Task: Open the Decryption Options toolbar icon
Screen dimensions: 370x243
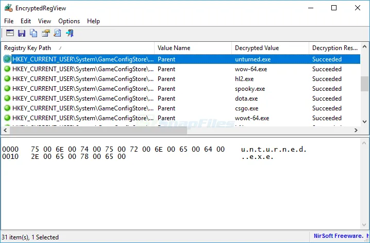Action: pos(10,33)
